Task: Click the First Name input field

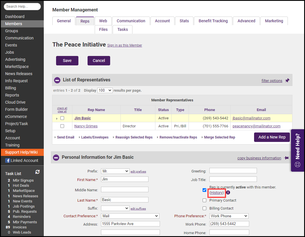Action: point(124,179)
